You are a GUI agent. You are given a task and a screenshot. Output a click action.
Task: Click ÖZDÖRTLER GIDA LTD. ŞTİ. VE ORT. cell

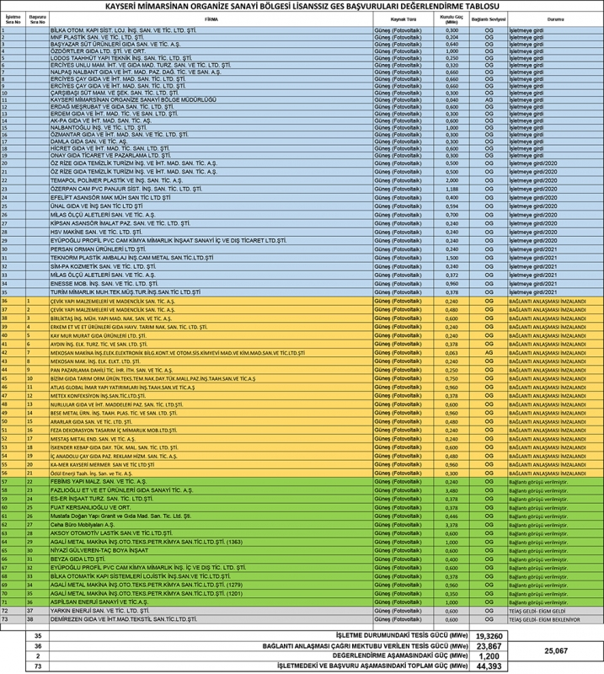point(211,51)
